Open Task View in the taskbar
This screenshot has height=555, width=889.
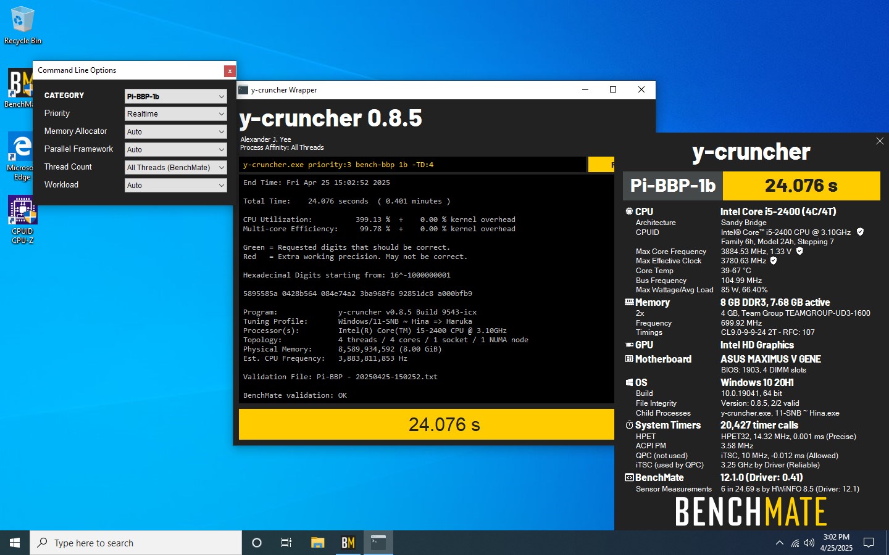coord(286,543)
